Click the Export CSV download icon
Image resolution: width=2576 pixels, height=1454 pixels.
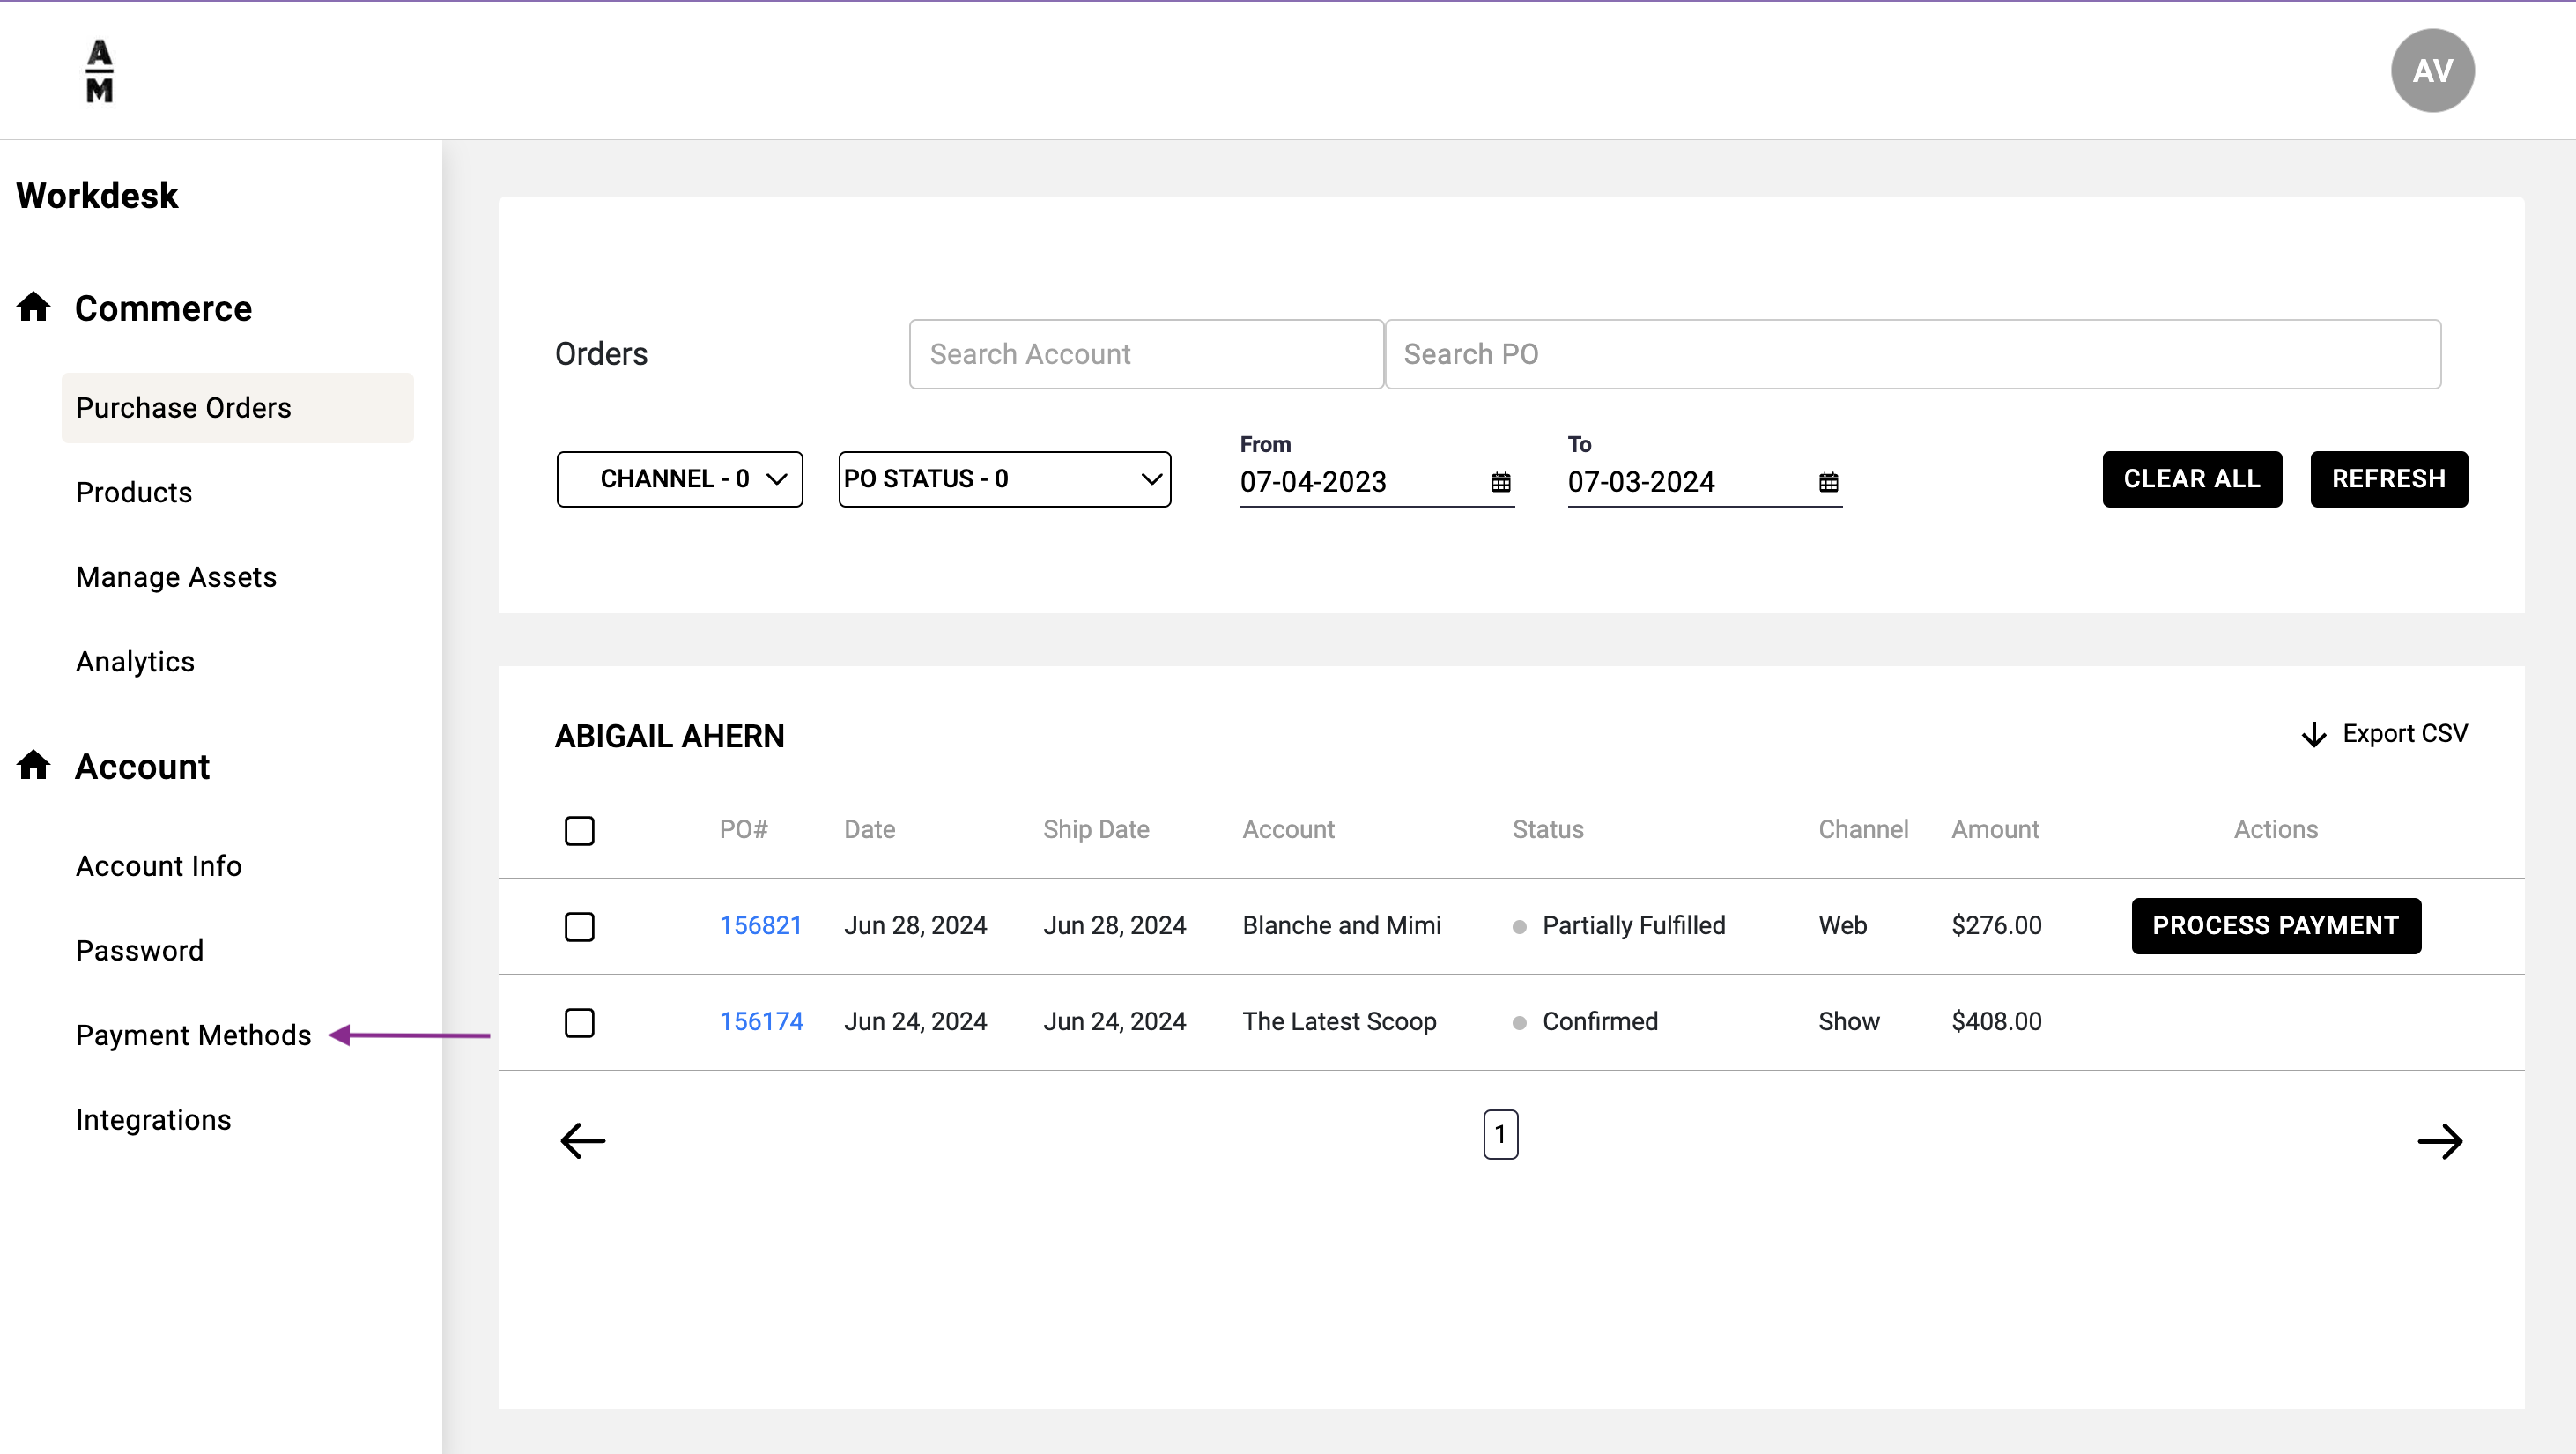(2313, 734)
